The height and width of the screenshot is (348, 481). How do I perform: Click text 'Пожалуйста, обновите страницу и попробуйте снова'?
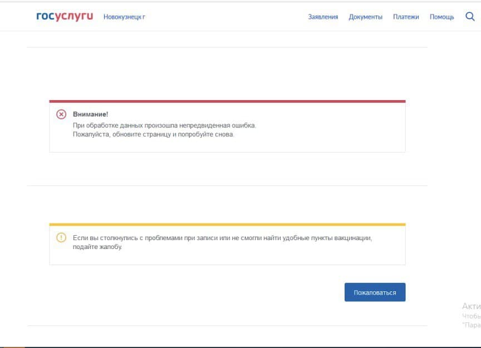(x=153, y=135)
